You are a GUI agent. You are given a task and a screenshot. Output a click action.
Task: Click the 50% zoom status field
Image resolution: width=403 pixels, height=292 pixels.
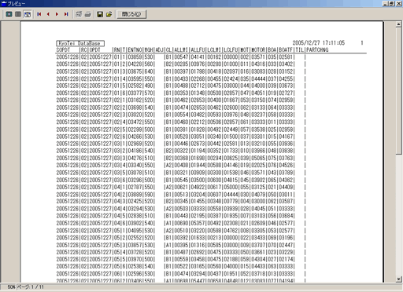coord(11,287)
